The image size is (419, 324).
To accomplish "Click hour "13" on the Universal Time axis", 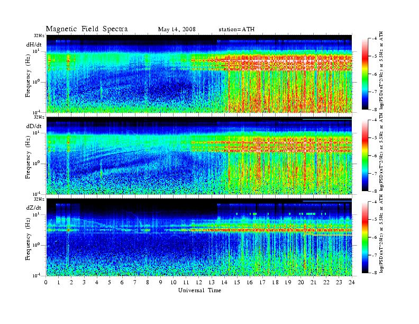I will (x=212, y=282).
